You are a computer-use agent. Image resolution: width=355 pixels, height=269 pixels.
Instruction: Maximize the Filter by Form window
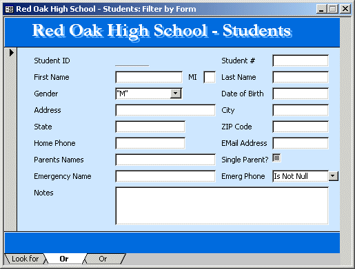coord(333,9)
